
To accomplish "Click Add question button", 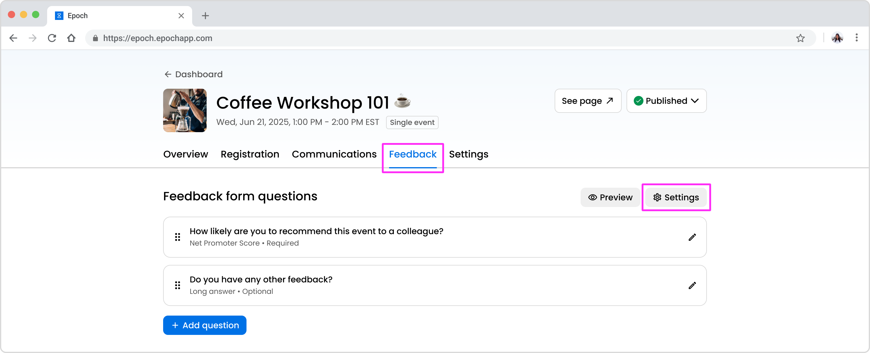I will [205, 325].
